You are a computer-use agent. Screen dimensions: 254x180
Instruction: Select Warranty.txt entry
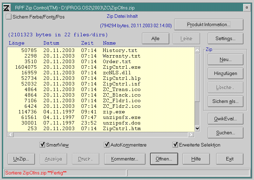coord(101,56)
